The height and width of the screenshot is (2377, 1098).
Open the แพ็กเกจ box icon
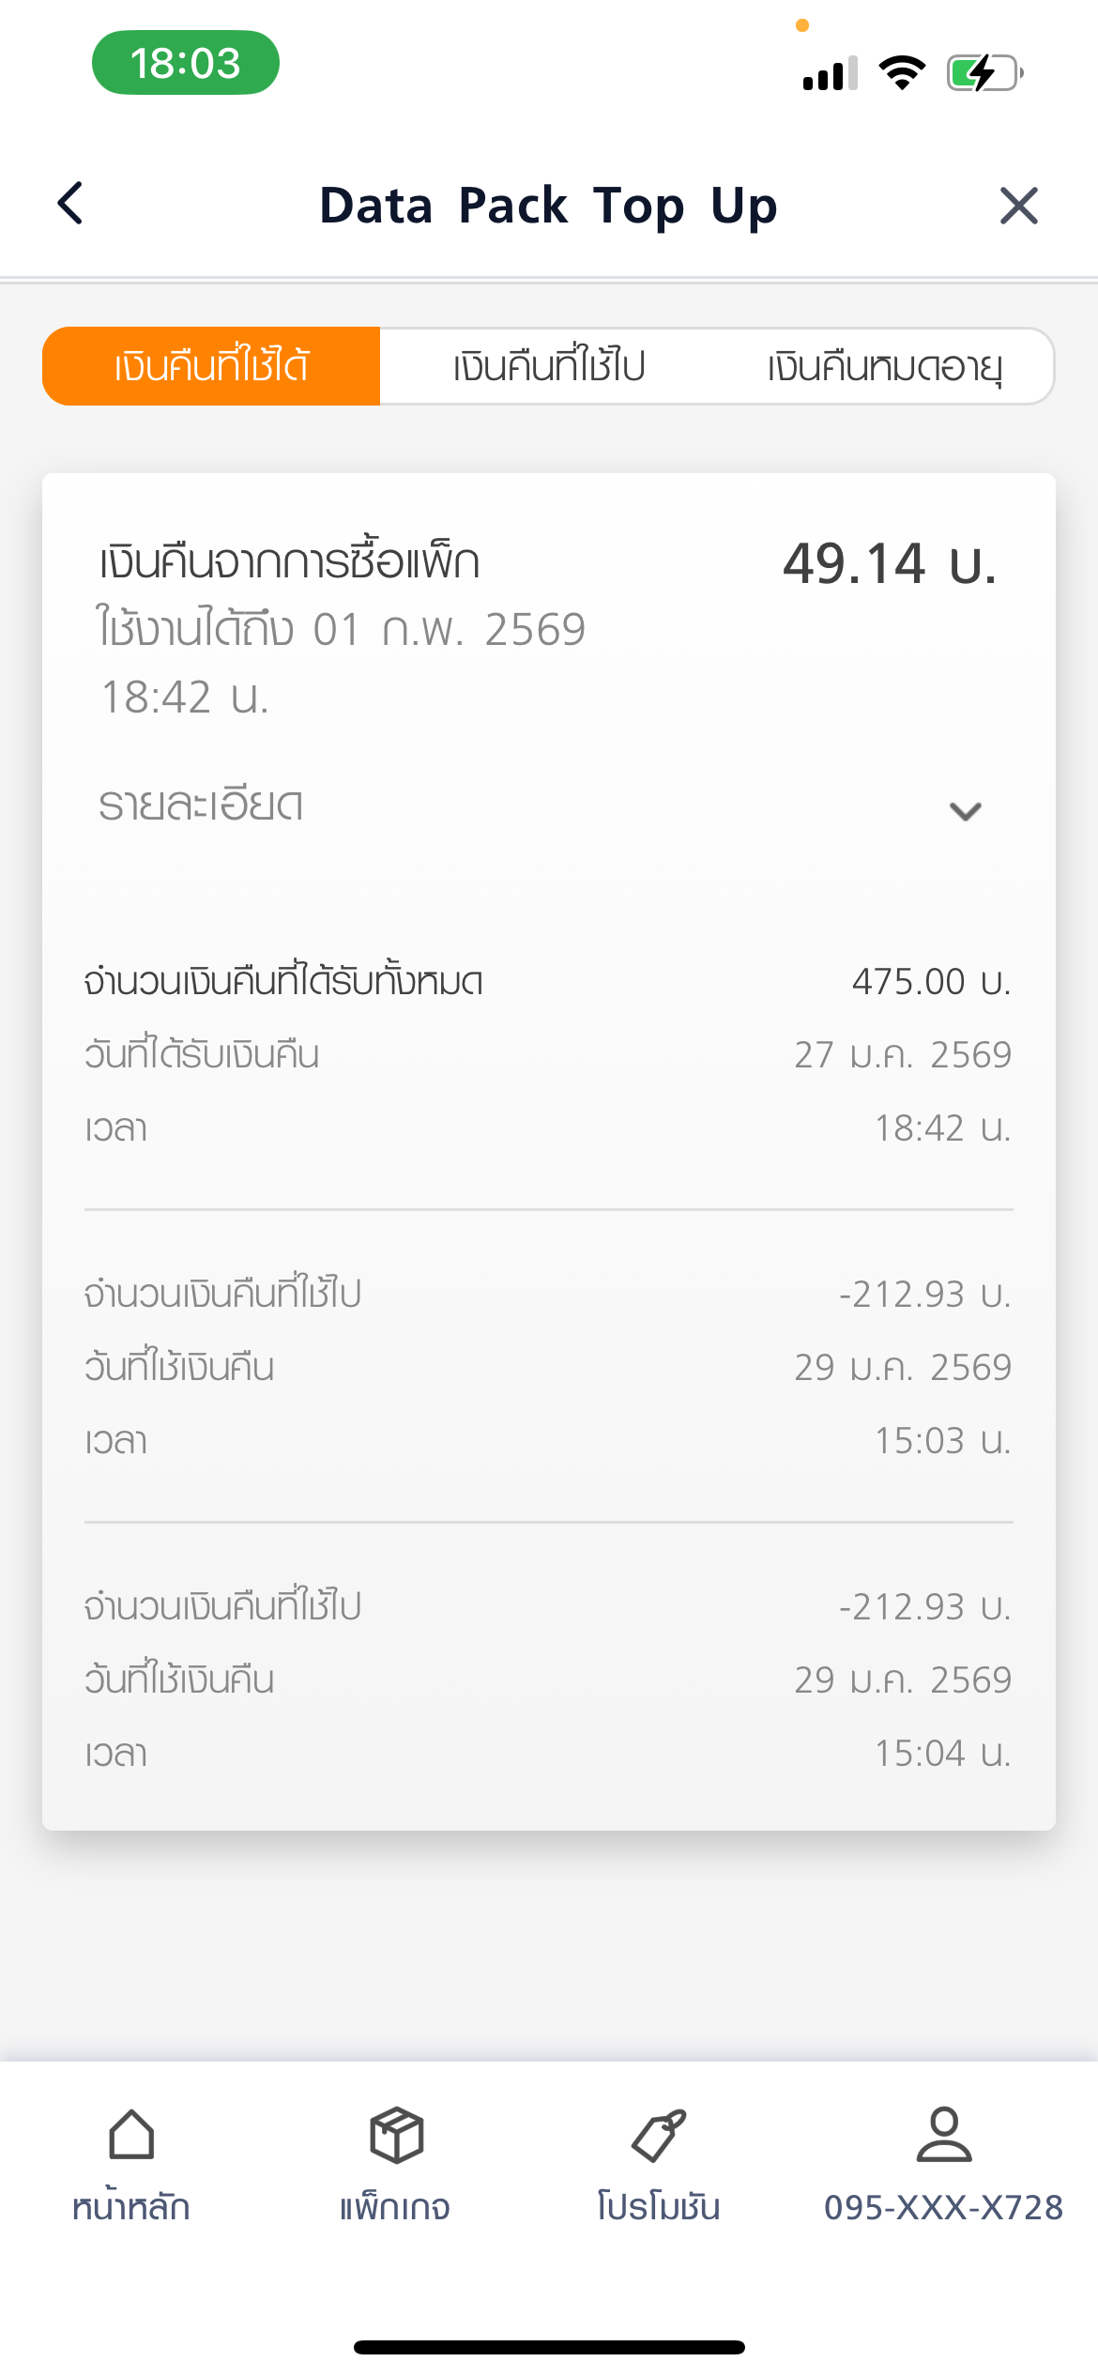pyautogui.click(x=396, y=2135)
